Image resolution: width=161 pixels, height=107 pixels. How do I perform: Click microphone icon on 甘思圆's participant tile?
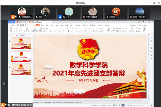[19, 17]
